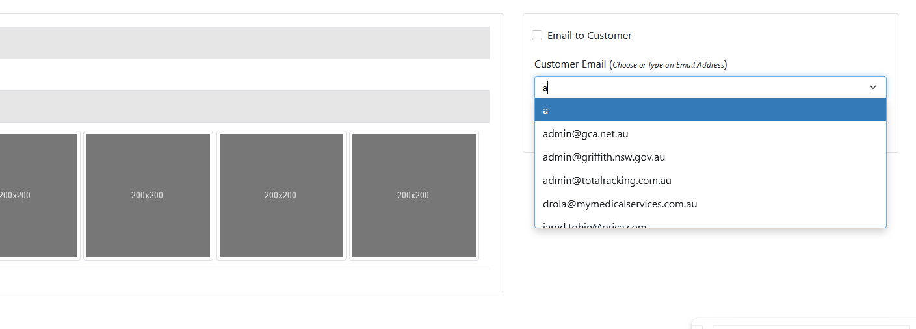Collapse the Customer Email dropdown via chevron arrow

coord(873,87)
